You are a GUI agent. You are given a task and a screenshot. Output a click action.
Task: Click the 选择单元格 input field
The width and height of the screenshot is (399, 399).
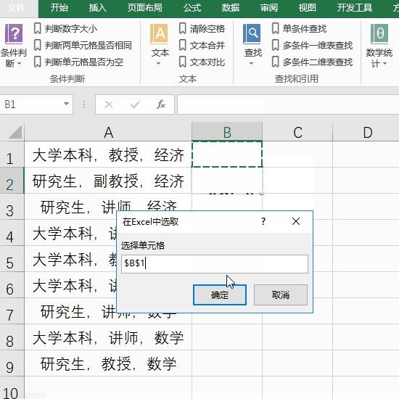[x=215, y=264]
